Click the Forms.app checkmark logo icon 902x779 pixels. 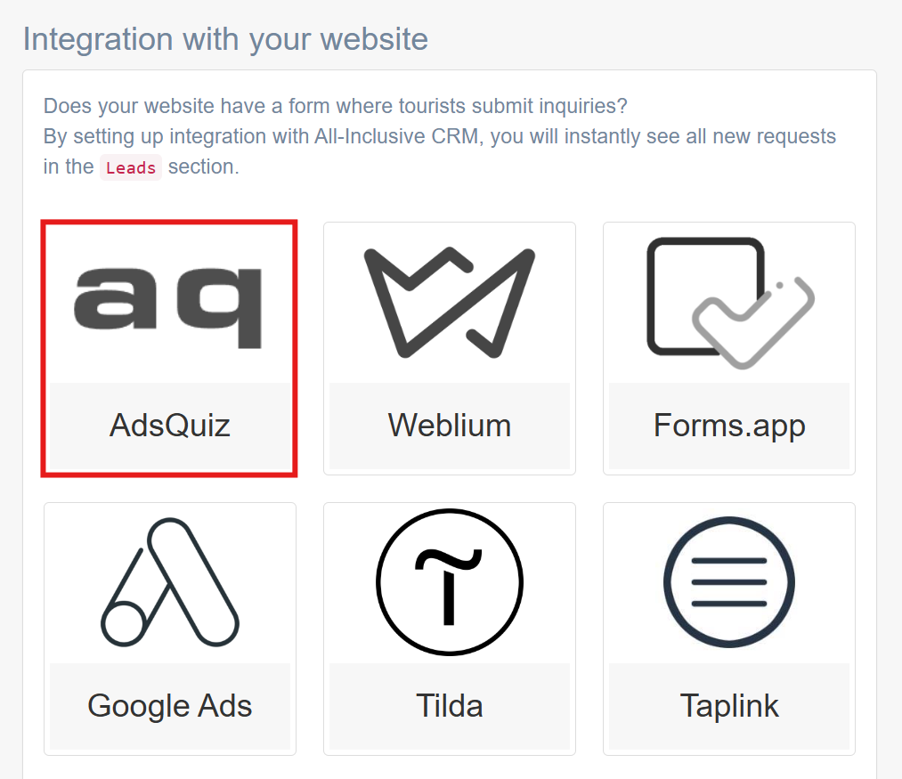[x=729, y=303]
